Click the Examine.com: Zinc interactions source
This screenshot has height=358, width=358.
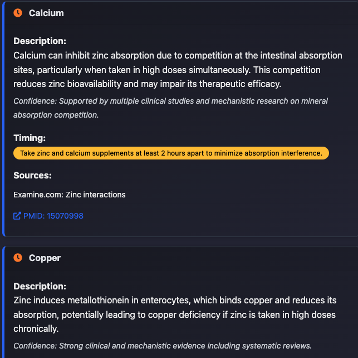(x=70, y=195)
